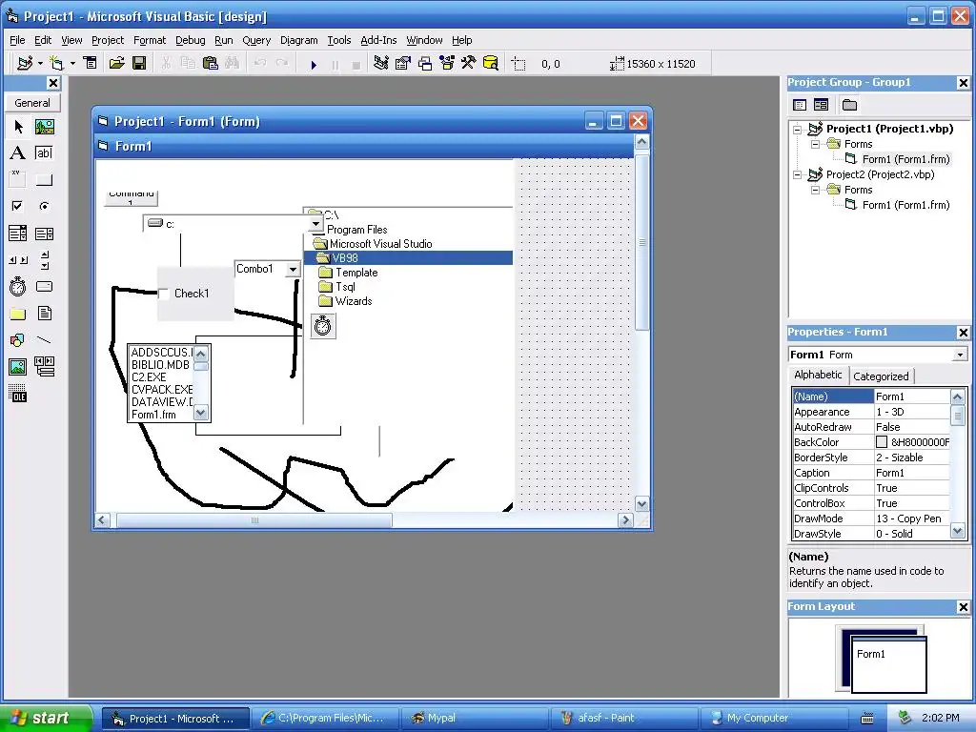Click the Open Project toolbar icon
Screen dimensions: 976x732
point(117,64)
